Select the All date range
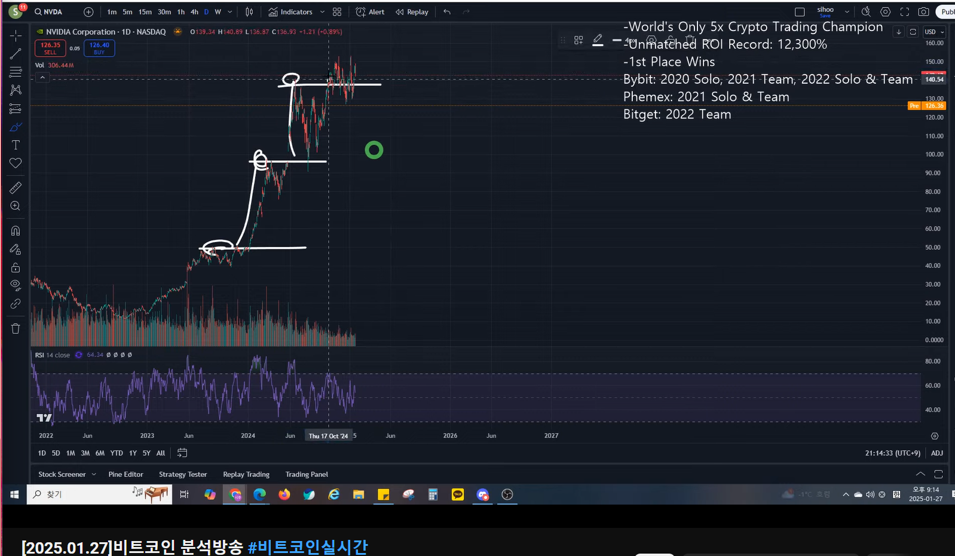The image size is (955, 556). coord(161,453)
